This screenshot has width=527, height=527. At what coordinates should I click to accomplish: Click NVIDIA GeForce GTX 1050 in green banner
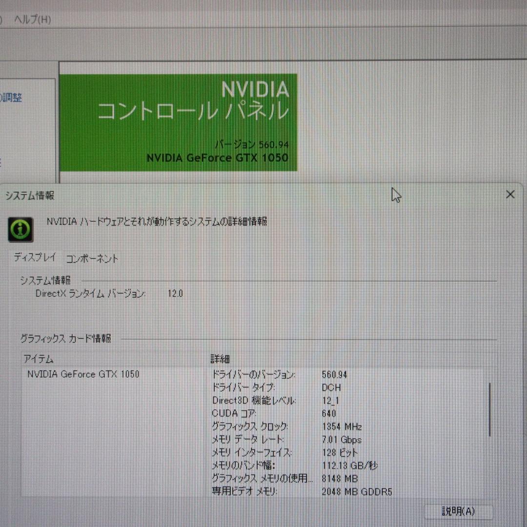tap(218, 158)
